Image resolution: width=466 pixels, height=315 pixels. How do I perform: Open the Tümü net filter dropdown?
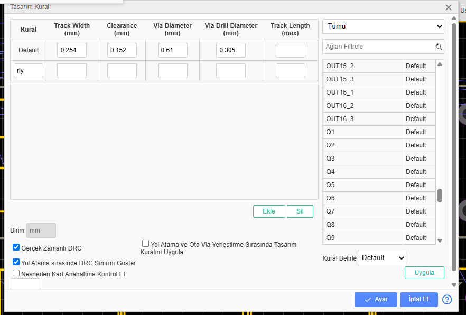(383, 26)
